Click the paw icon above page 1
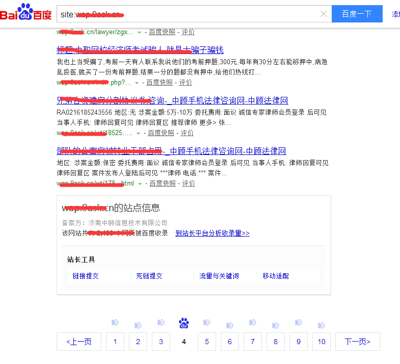Viewport: 400px width, 364px height. coord(115,322)
